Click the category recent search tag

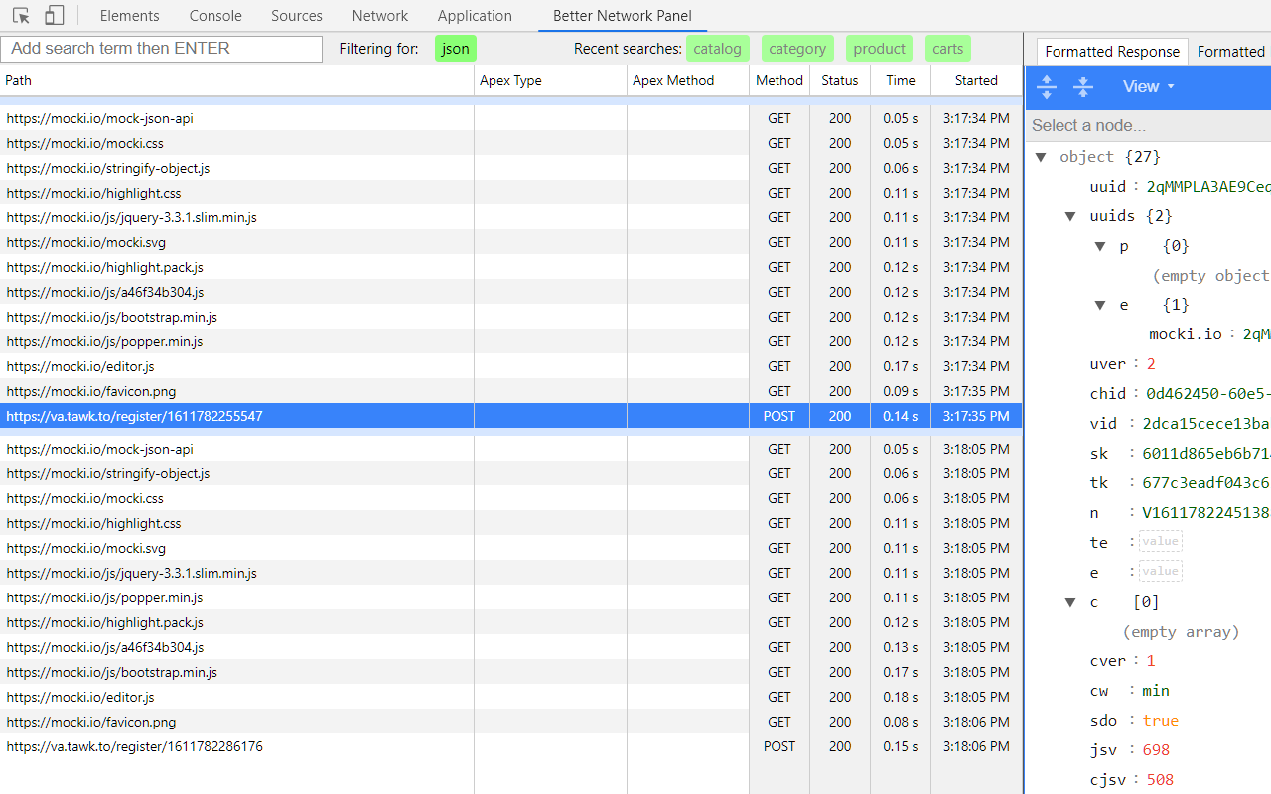797,49
